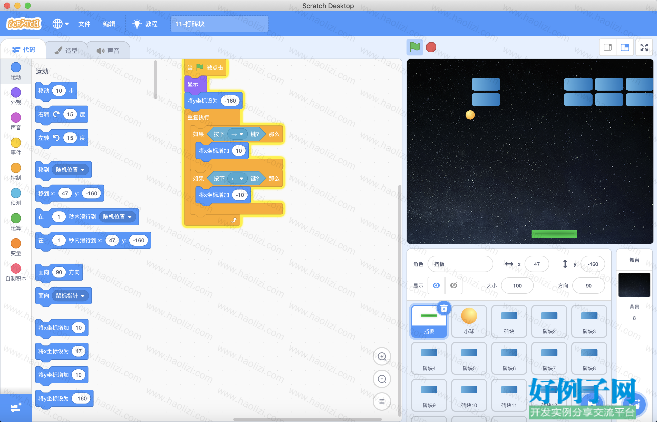Viewport: 657px width, 422px height.
Task: Switch to small stage layout
Action: click(608, 47)
